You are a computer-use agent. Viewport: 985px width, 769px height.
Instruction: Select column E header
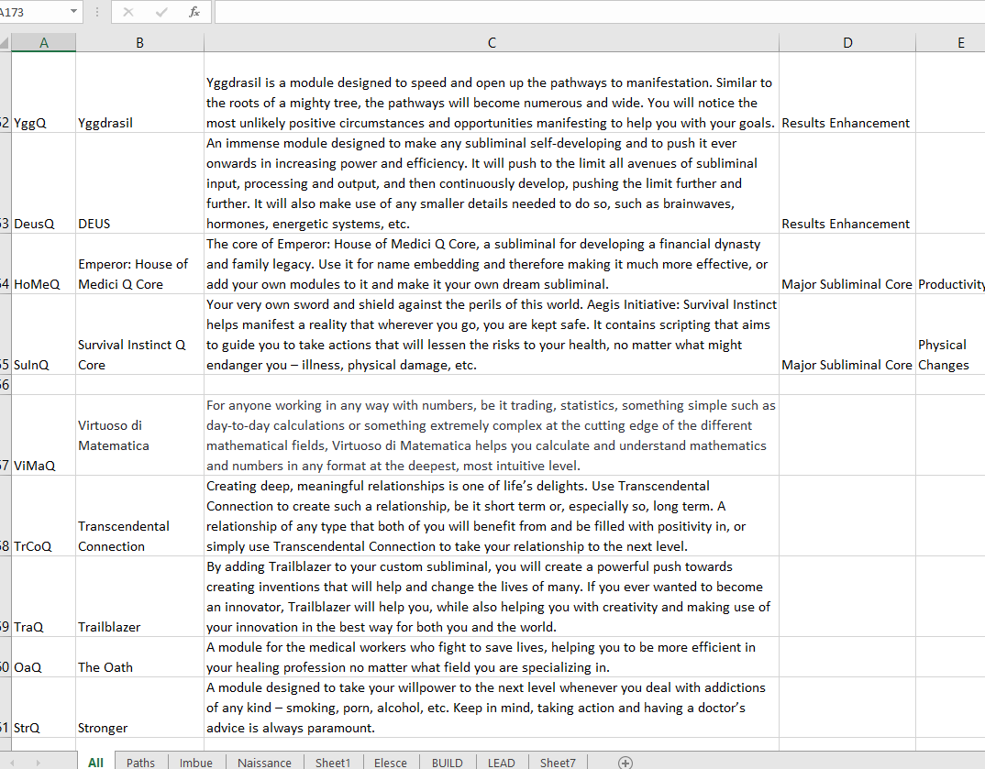(x=950, y=43)
